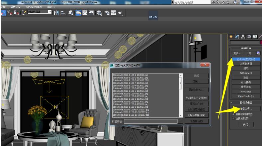Select 3d66model2016-B123-2-182067.jpg in the list
Screen dimensions: 262x146
tap(131, 78)
